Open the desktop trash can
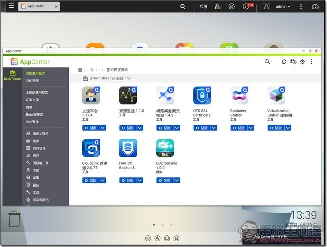Screen dimensions: 327x247 pos(14,219)
